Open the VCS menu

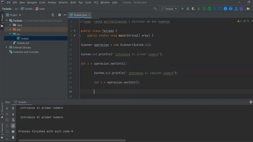(96, 2)
